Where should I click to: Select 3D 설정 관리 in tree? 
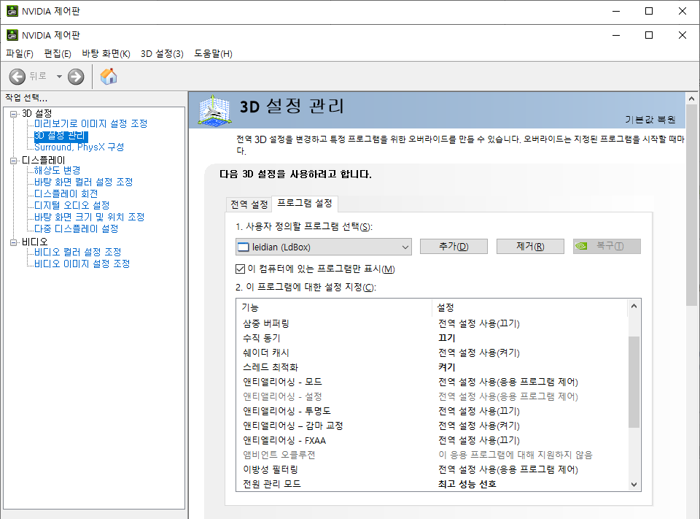61,135
